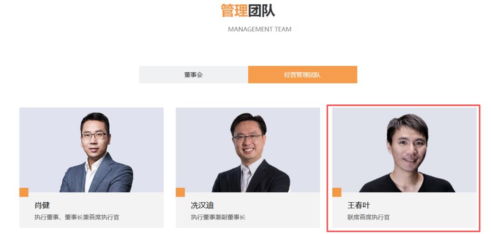Click the name 王春叶
This screenshot has width=491, height=234.
click(359, 205)
